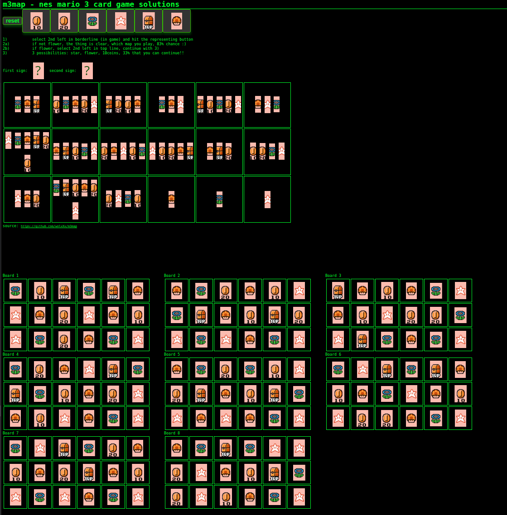Select solution cell containing only a flower card
Image resolution: width=507 pixels, height=515 pixels.
[219, 199]
